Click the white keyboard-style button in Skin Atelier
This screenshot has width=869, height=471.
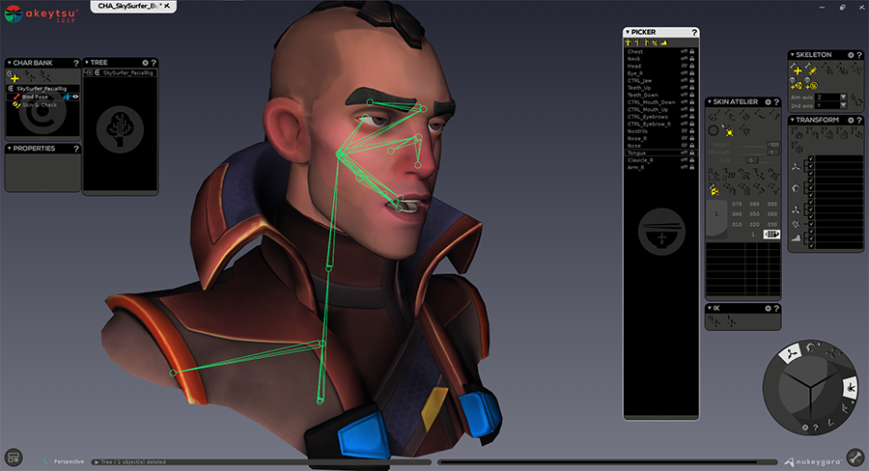click(771, 235)
